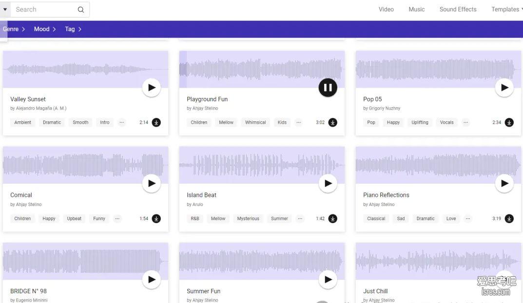Viewport: 523px width, 303px height.
Task: Open the Just Chill title
Action: coord(376,291)
